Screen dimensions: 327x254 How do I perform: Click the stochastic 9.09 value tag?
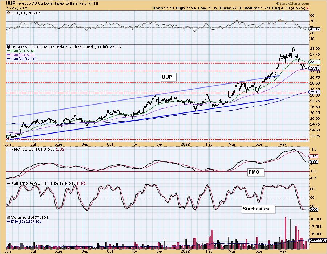(314, 210)
